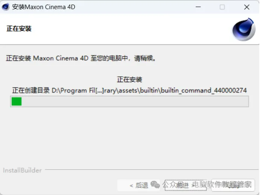Click the green filled progress segment
The width and height of the screenshot is (260, 195).
(17, 101)
